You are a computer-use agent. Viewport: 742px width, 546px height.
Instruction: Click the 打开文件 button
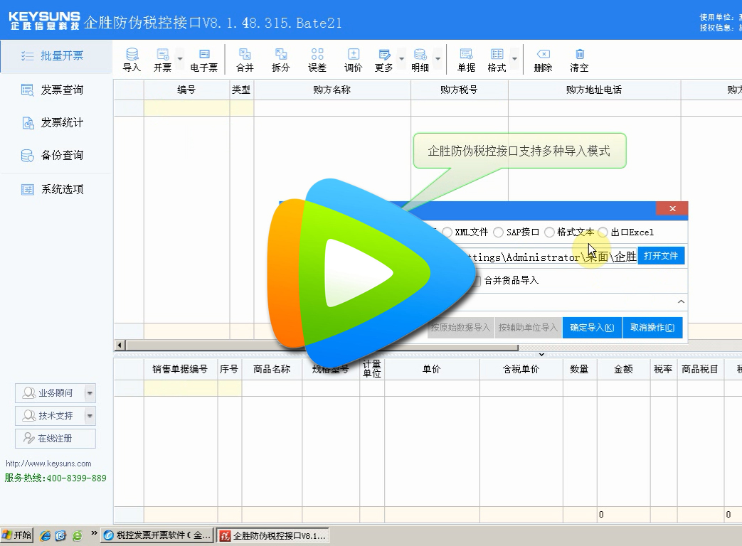(661, 256)
